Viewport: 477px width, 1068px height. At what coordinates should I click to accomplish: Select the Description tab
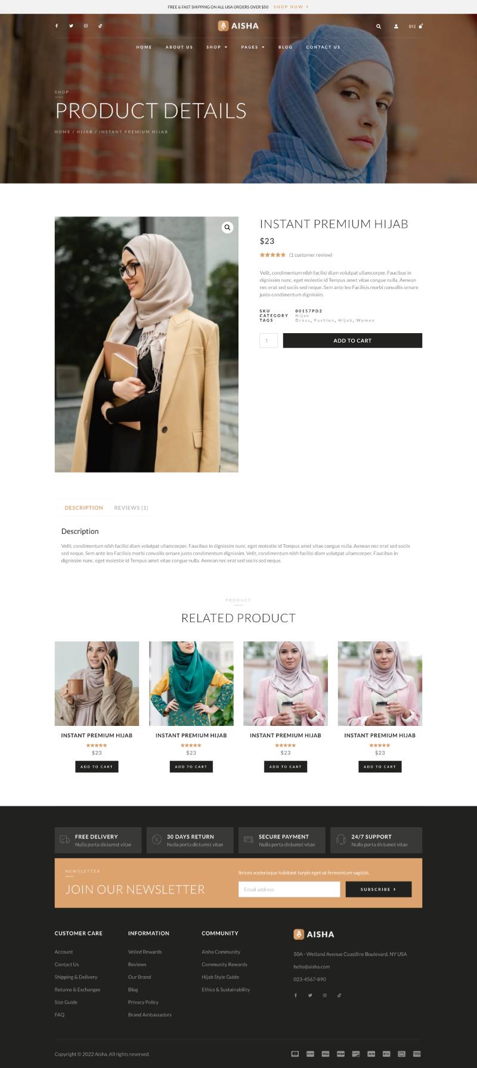(x=83, y=508)
